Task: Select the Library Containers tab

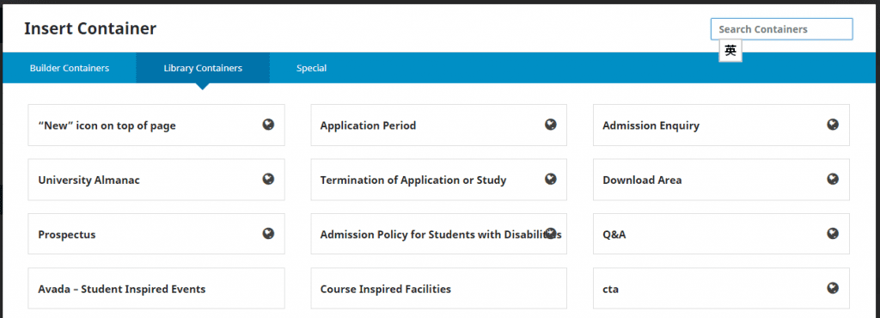Action: (x=203, y=68)
